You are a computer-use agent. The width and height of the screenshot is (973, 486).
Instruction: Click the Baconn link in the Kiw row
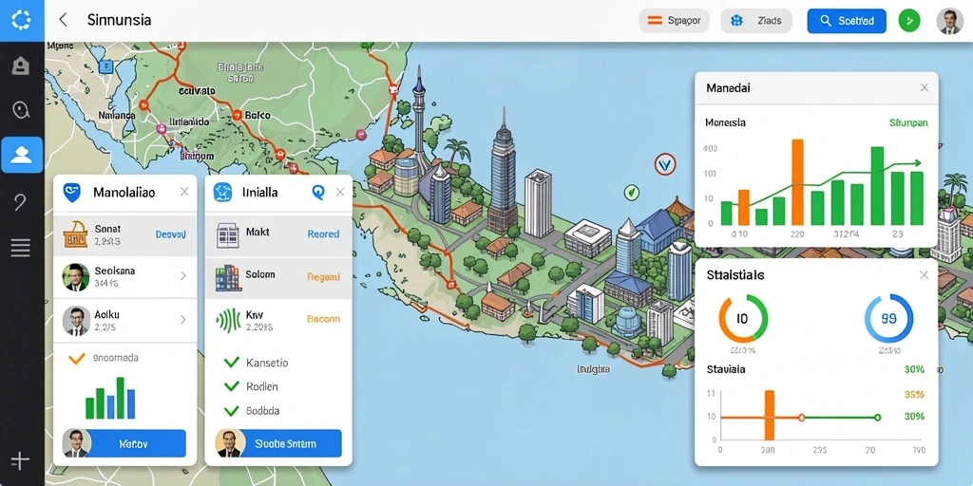click(x=323, y=319)
